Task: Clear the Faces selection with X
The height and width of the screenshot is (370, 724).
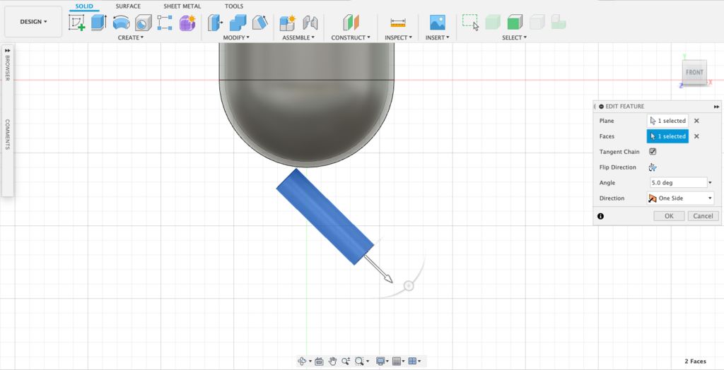Action: [696, 136]
